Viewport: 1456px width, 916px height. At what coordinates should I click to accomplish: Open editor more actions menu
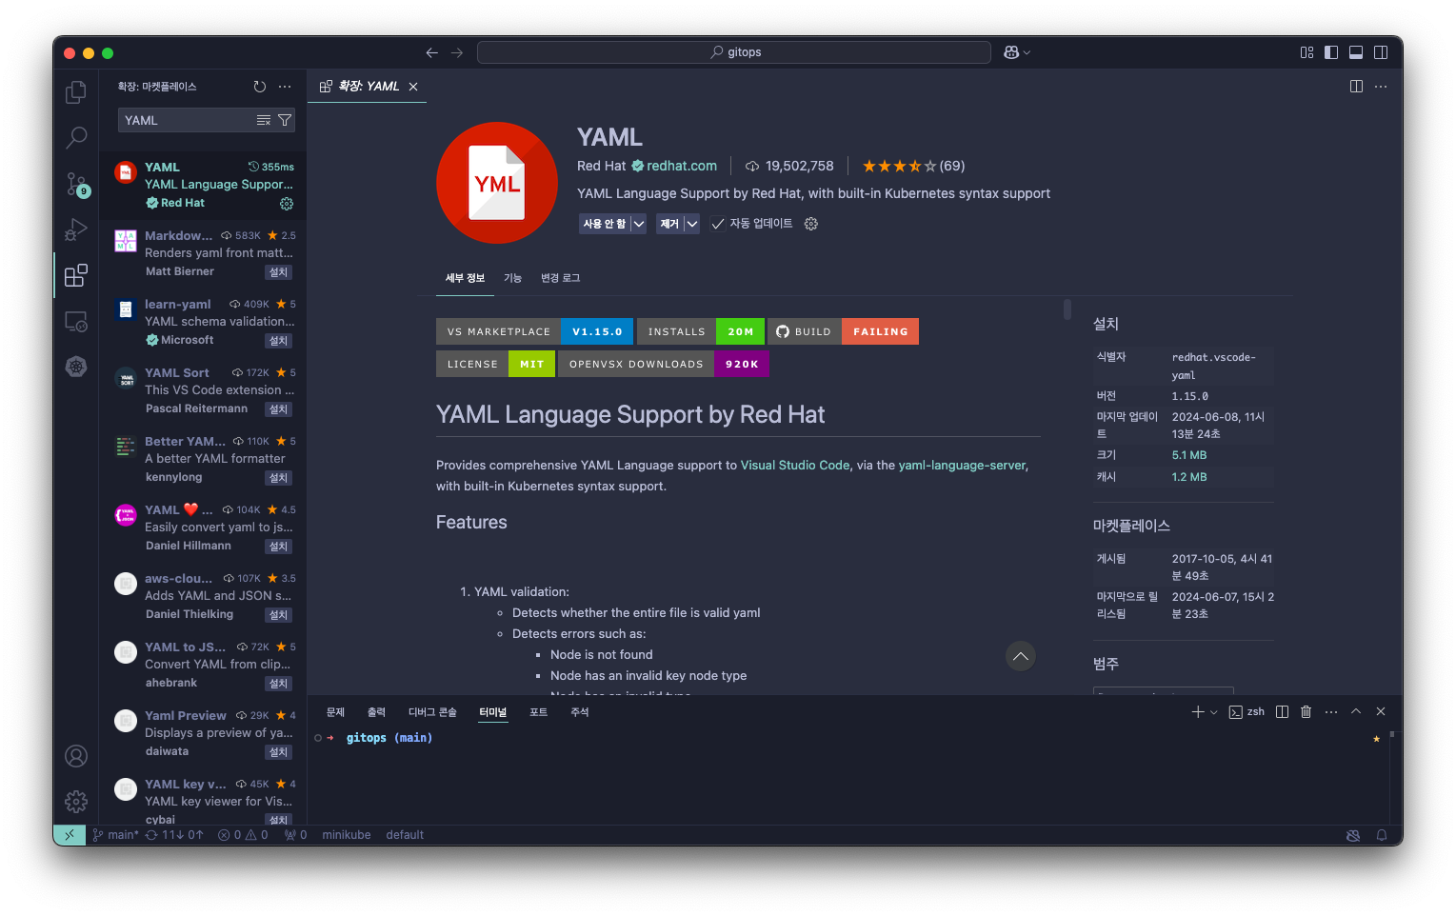(1381, 87)
